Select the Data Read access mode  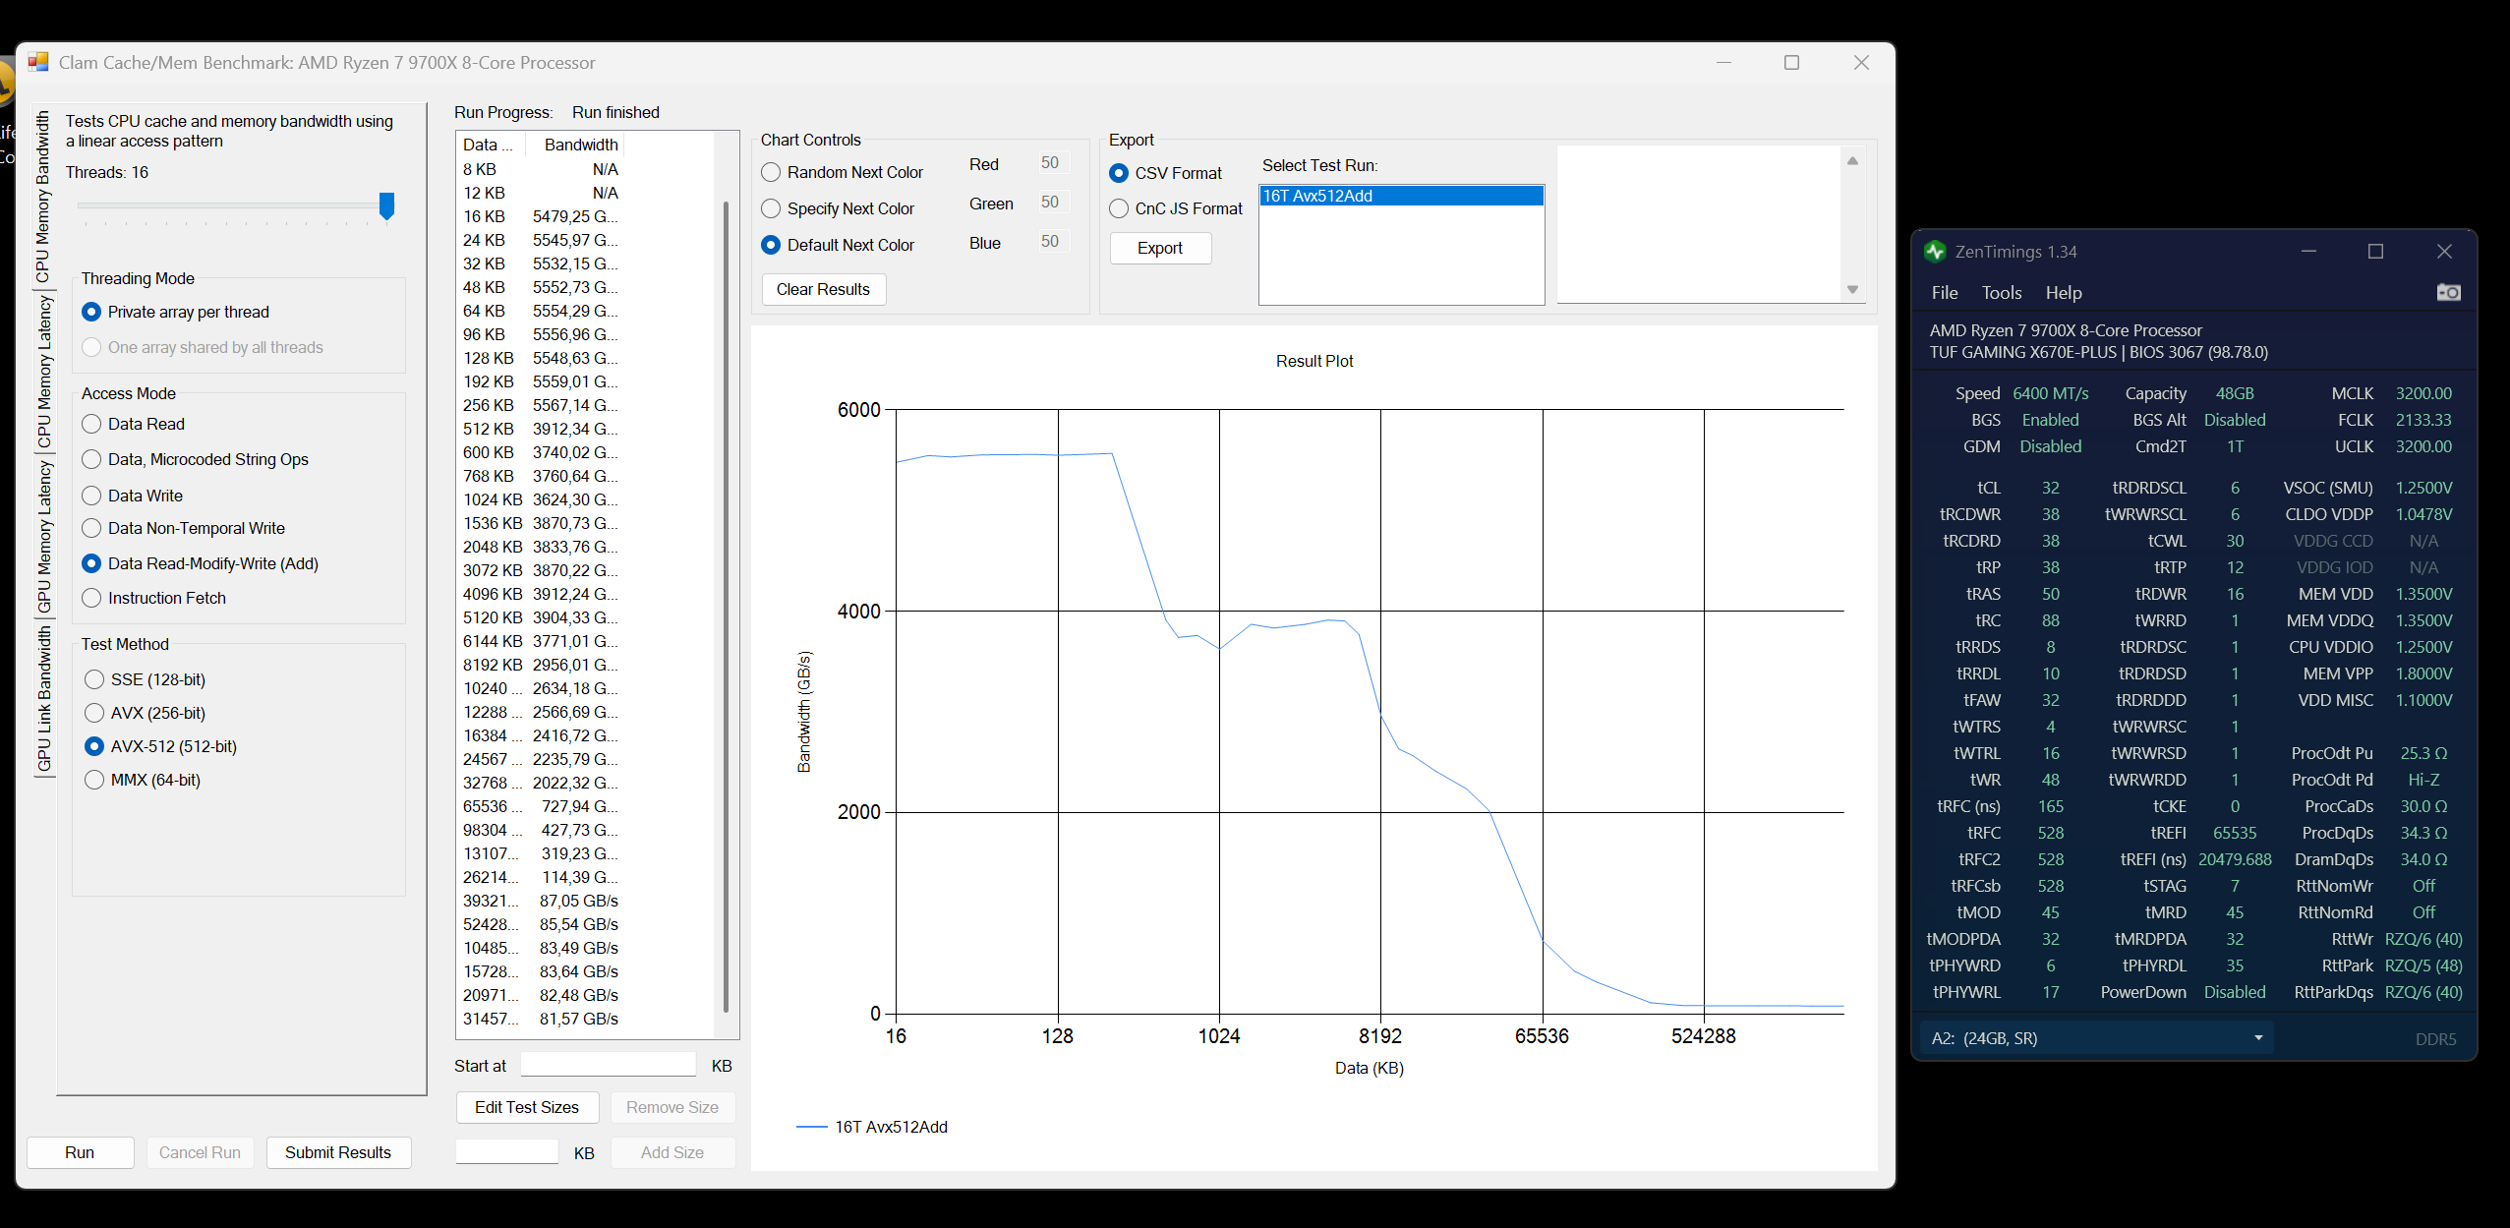92,424
